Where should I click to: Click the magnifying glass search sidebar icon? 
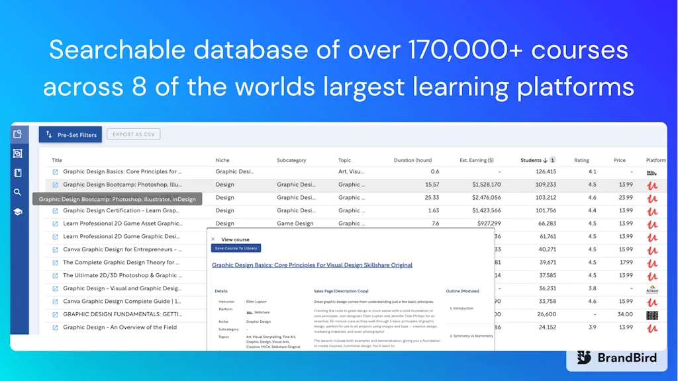[17, 192]
